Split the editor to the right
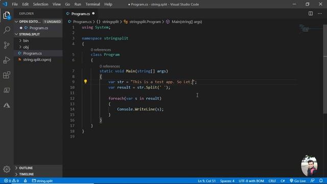Viewport: 327px width, 184px height. [x=311, y=14]
